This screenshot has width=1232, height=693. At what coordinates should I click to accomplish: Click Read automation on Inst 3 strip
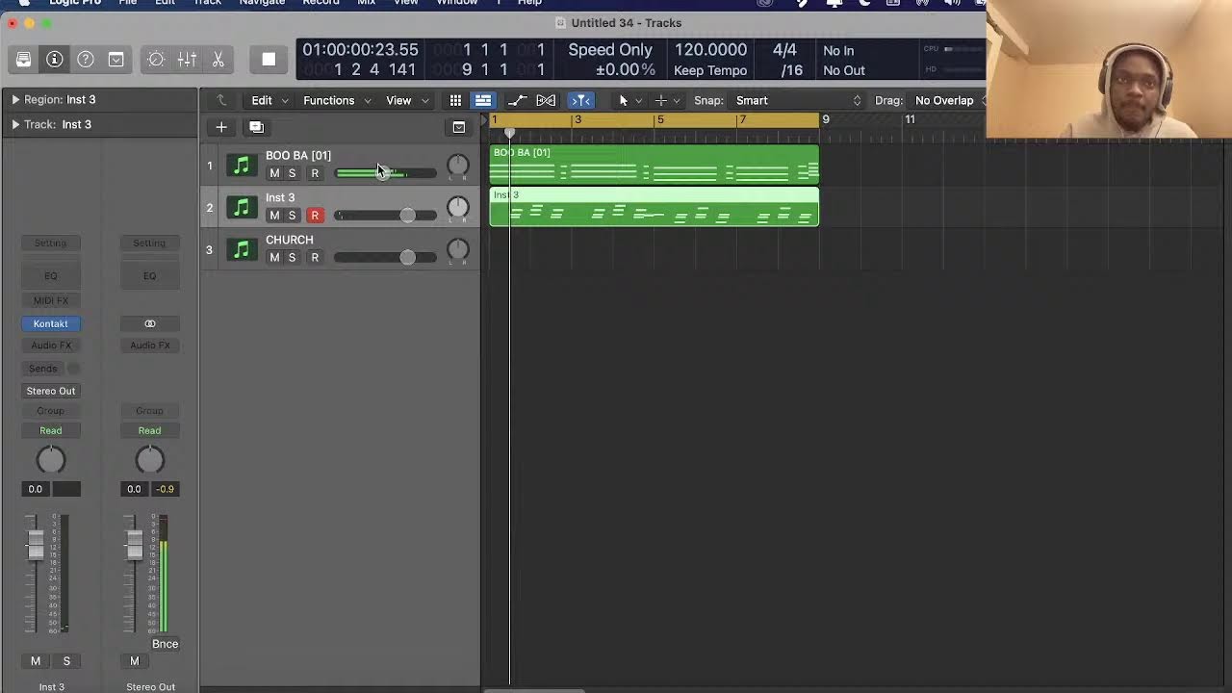[x=51, y=430]
